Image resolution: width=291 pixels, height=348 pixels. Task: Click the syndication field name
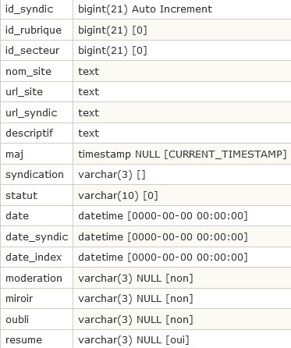34,175
